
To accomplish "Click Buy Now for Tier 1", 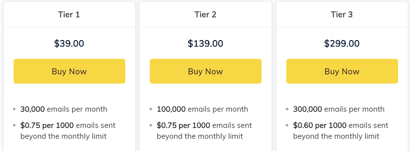I will (69, 71).
